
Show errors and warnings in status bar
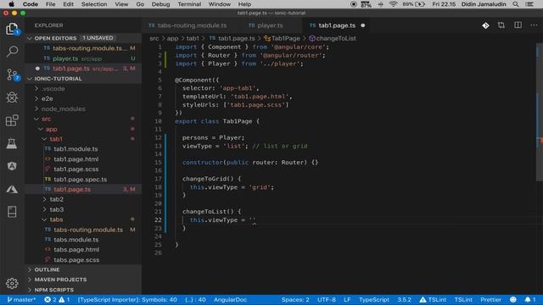(57, 299)
